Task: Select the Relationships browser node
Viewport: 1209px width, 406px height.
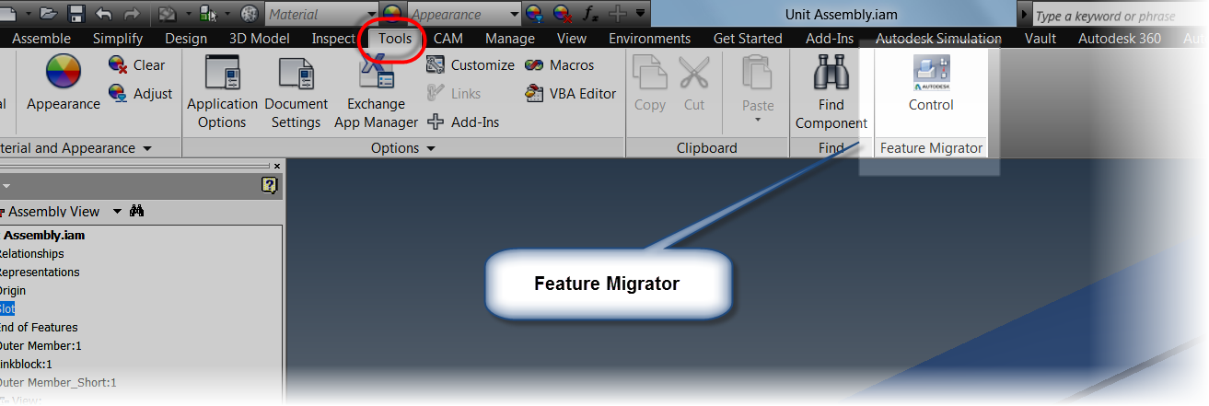Action: 31,253
